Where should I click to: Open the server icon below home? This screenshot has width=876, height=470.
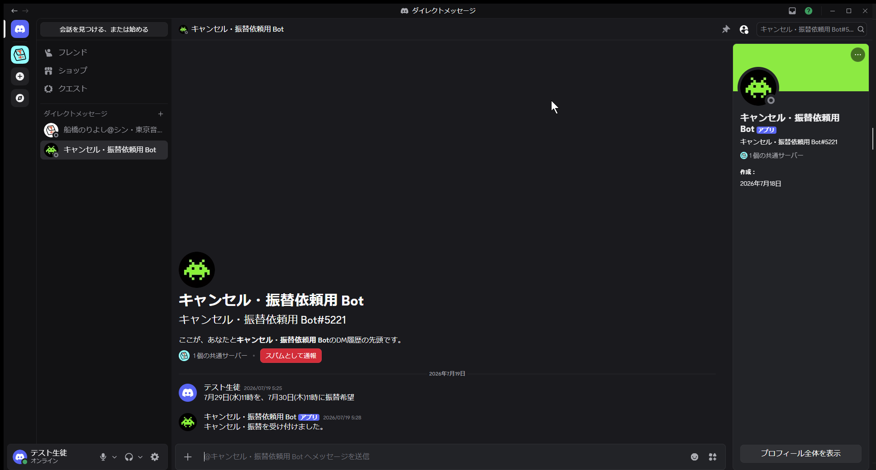click(x=20, y=55)
